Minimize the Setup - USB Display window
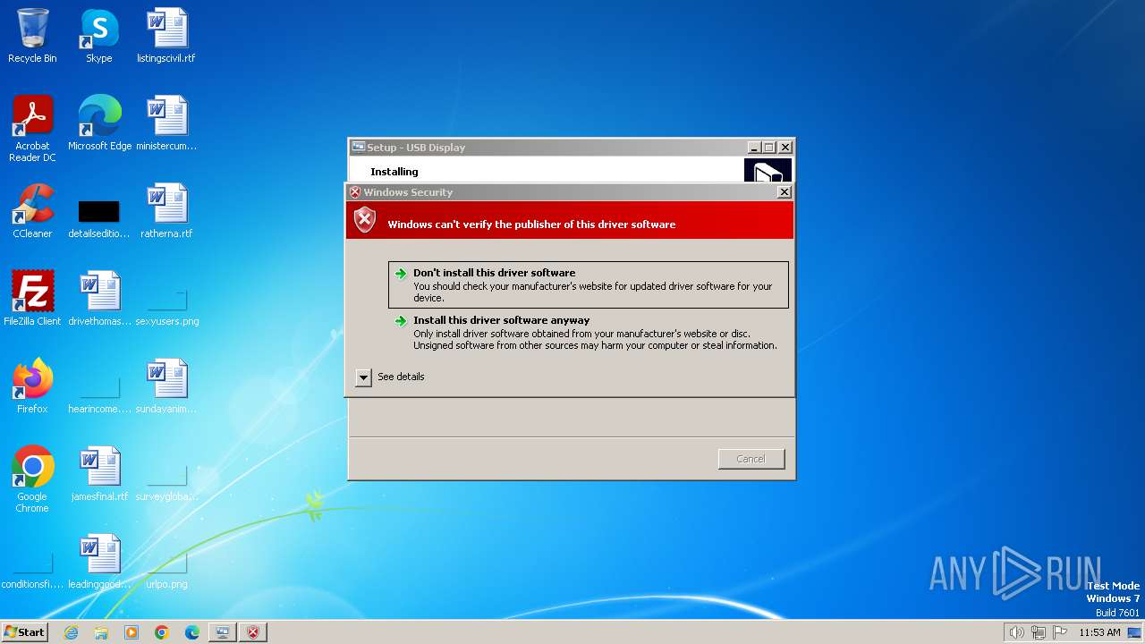This screenshot has width=1145, height=644. pos(754,148)
